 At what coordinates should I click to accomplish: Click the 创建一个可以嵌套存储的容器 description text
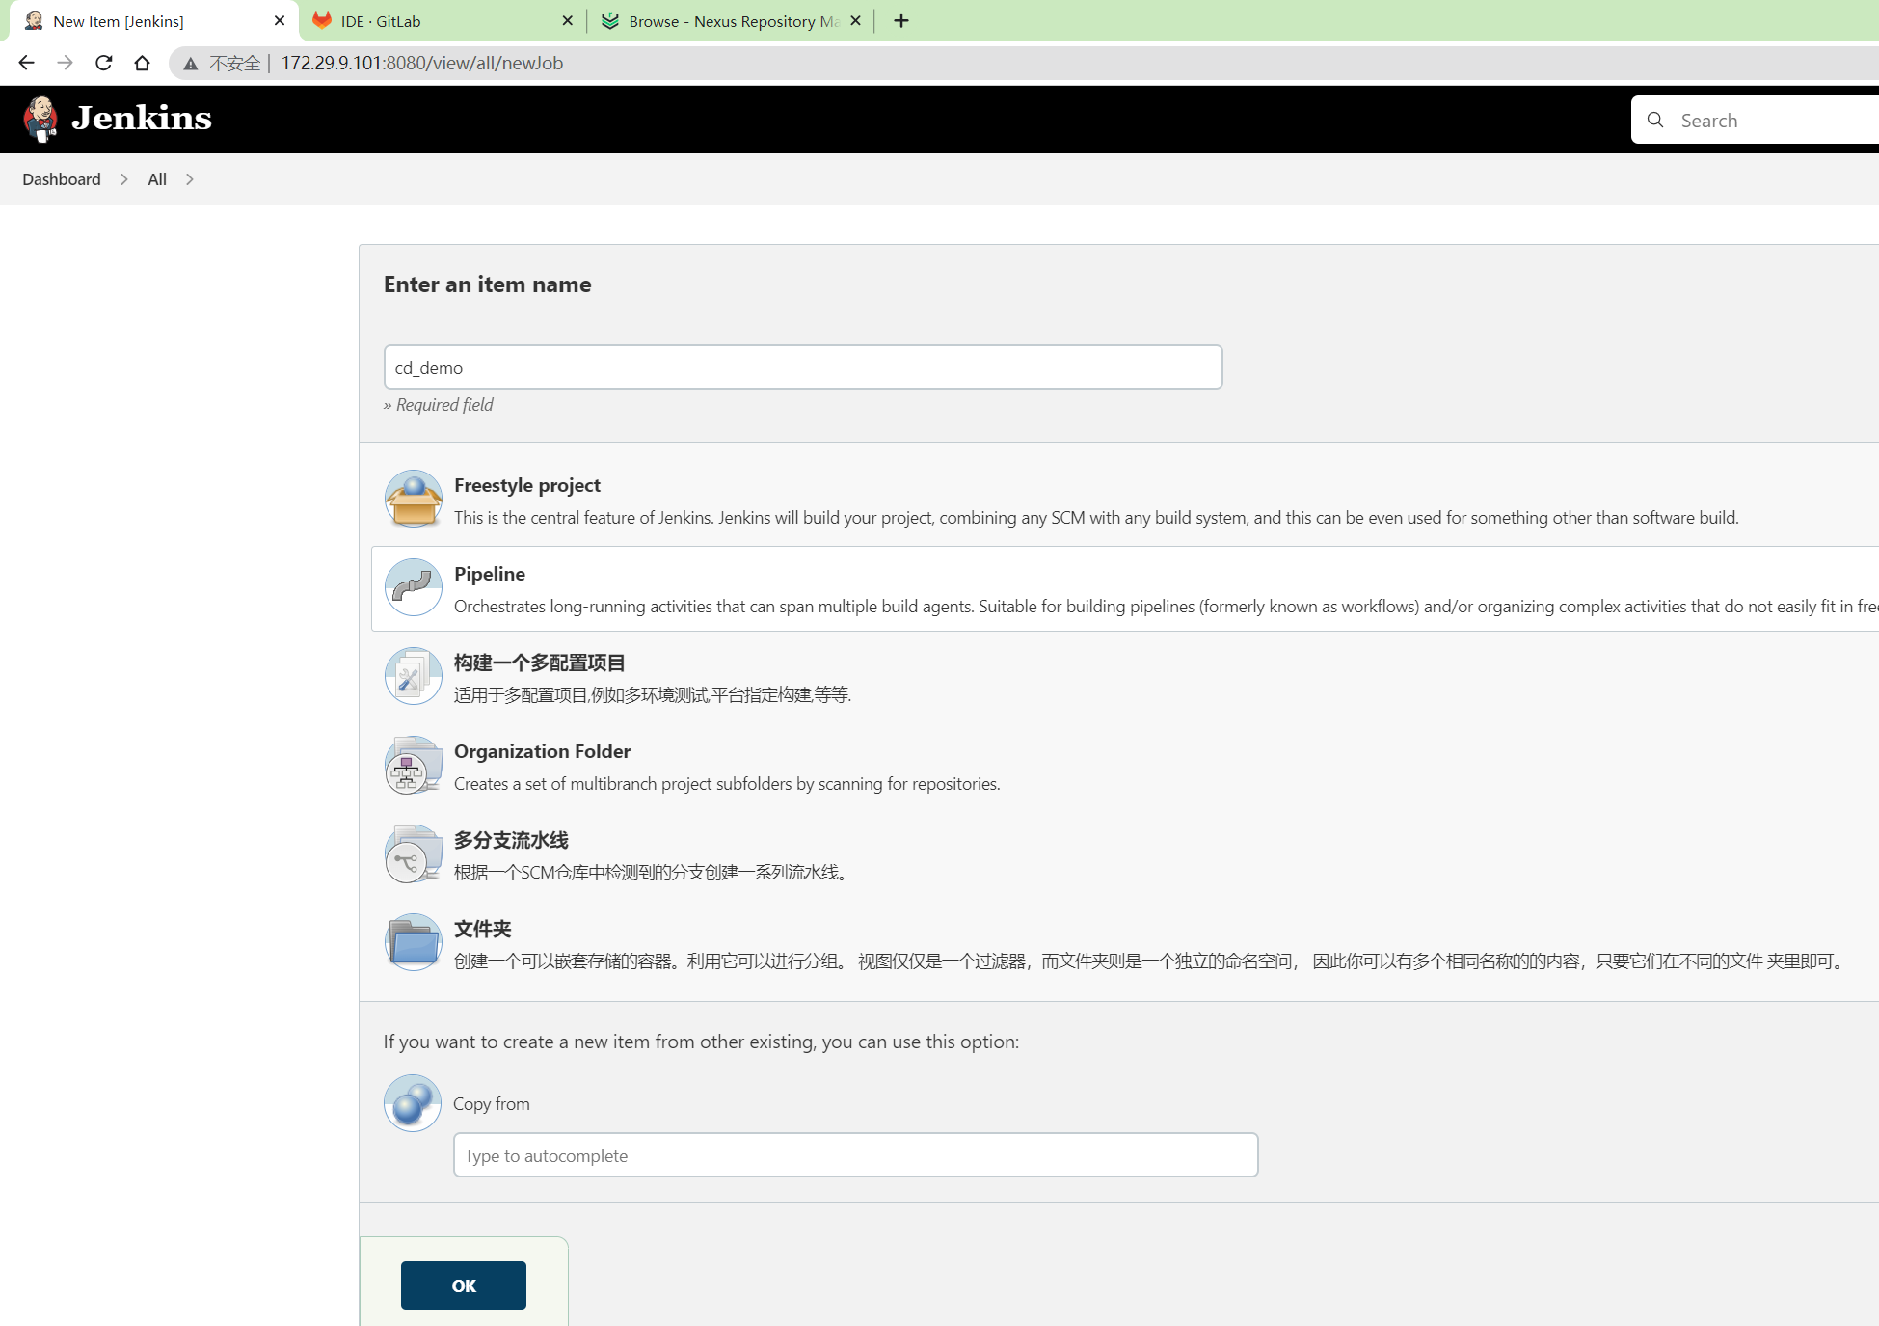pyautogui.click(x=1151, y=961)
